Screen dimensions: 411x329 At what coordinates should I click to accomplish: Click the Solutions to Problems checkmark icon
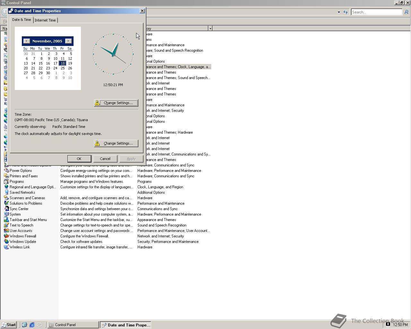[6, 203]
